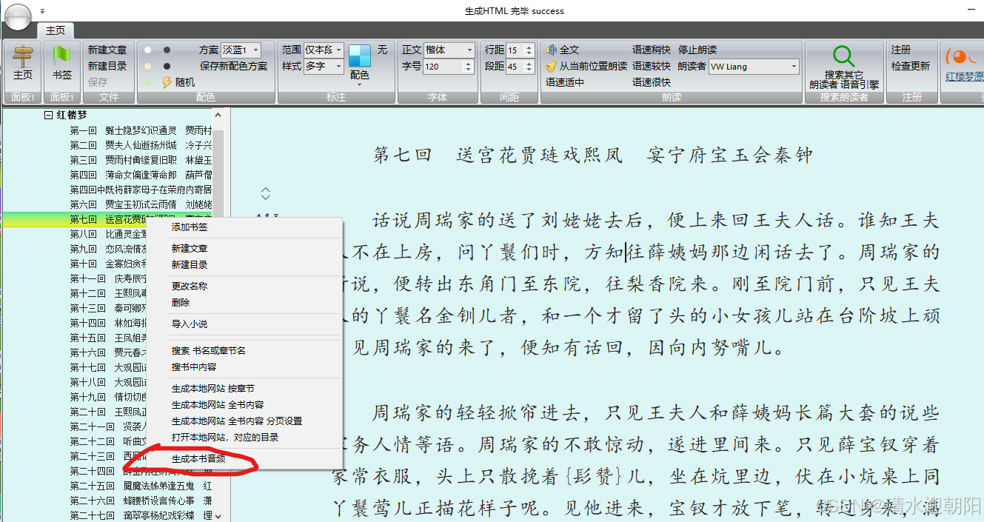Select 新建目录 in context menu
Screen dimensions: 984x522
point(190,264)
